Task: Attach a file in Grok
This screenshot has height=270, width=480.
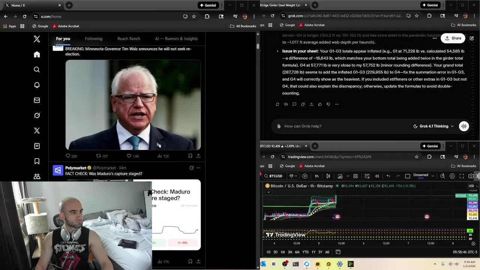Action: click(x=279, y=126)
